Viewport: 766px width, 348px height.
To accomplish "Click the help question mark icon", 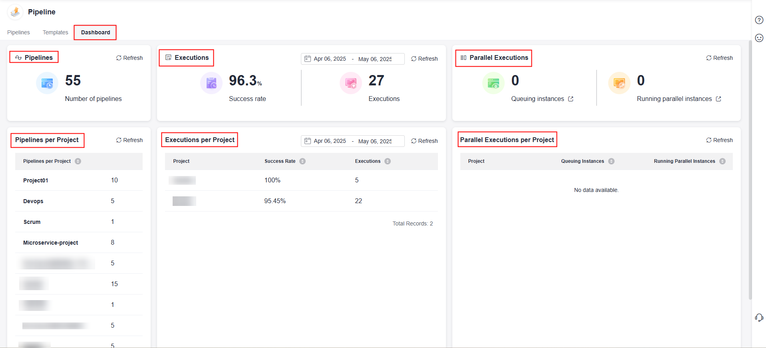I will point(759,20).
